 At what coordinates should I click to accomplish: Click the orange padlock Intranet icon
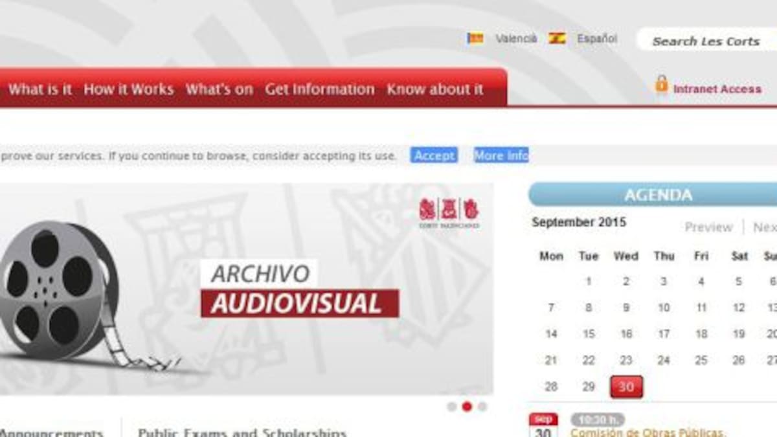click(661, 85)
